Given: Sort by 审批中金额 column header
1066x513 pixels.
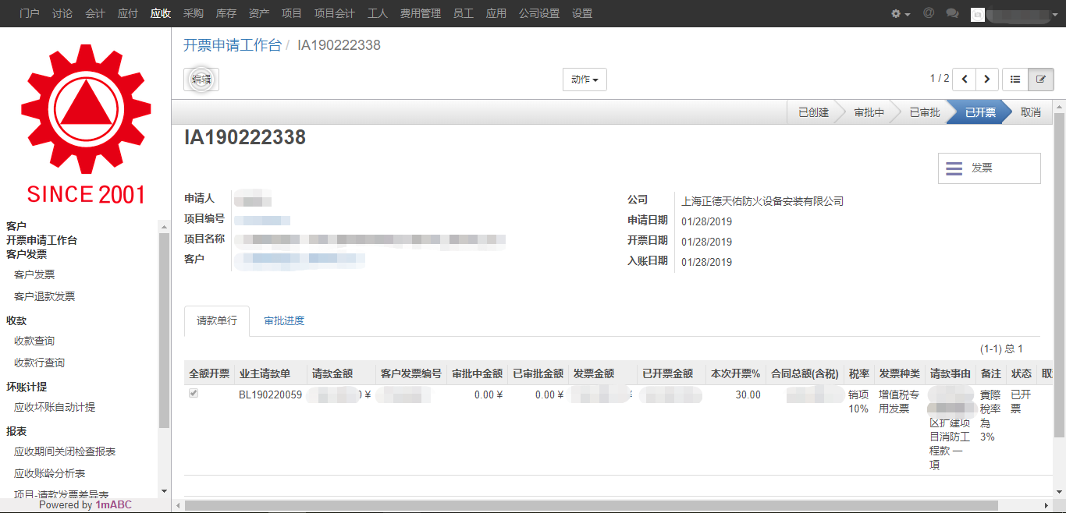Looking at the screenshot, I should click(477, 373).
